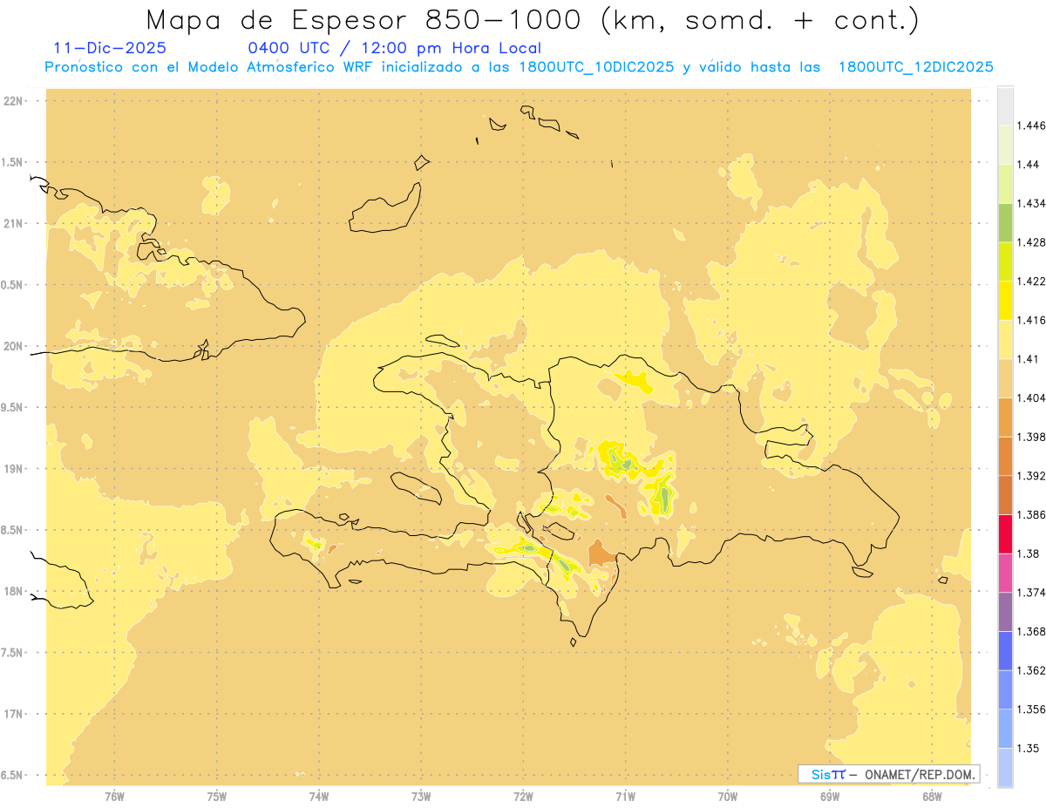Click the tan legend swatch between 1.404 and 1.41
1046x808 pixels.
click(1005, 377)
